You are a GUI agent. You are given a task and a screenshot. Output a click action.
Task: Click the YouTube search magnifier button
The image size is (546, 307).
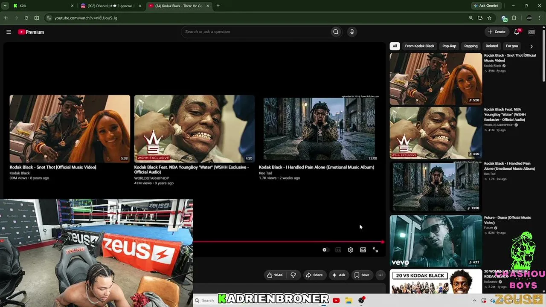coord(336,32)
